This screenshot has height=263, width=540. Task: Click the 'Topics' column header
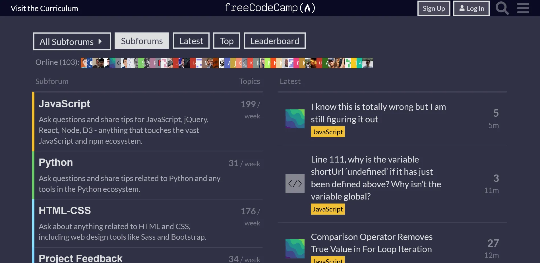pyautogui.click(x=249, y=81)
